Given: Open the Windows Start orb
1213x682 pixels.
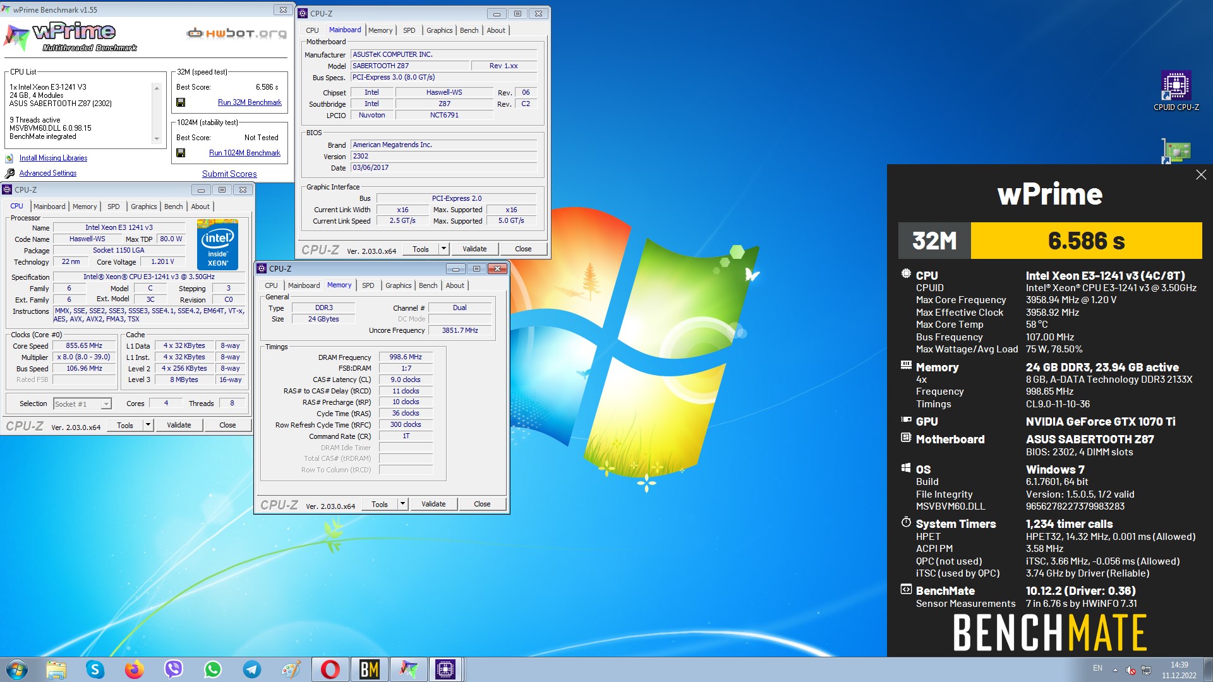Looking at the screenshot, I should (x=17, y=669).
